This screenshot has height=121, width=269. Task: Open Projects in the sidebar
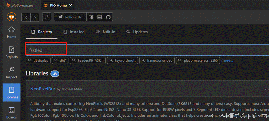11,53
